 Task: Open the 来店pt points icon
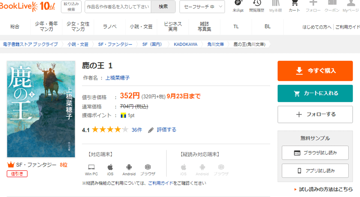coord(238,6)
